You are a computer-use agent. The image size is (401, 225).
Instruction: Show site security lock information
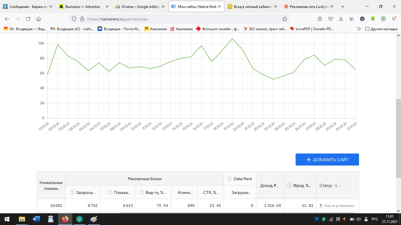[x=82, y=19]
